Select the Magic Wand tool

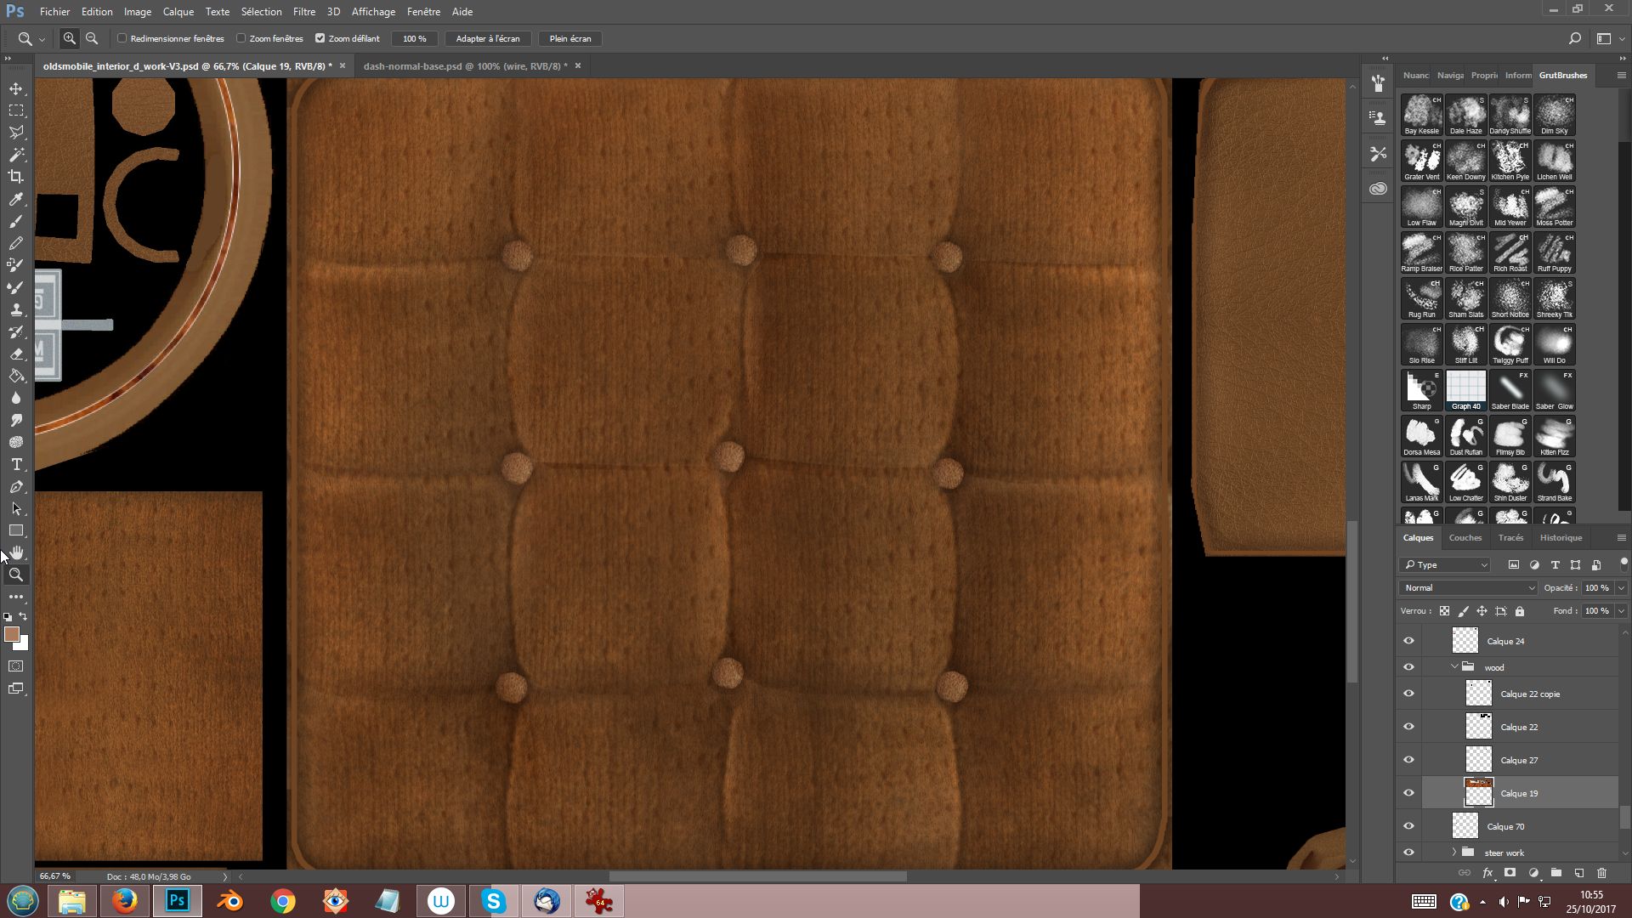point(16,155)
